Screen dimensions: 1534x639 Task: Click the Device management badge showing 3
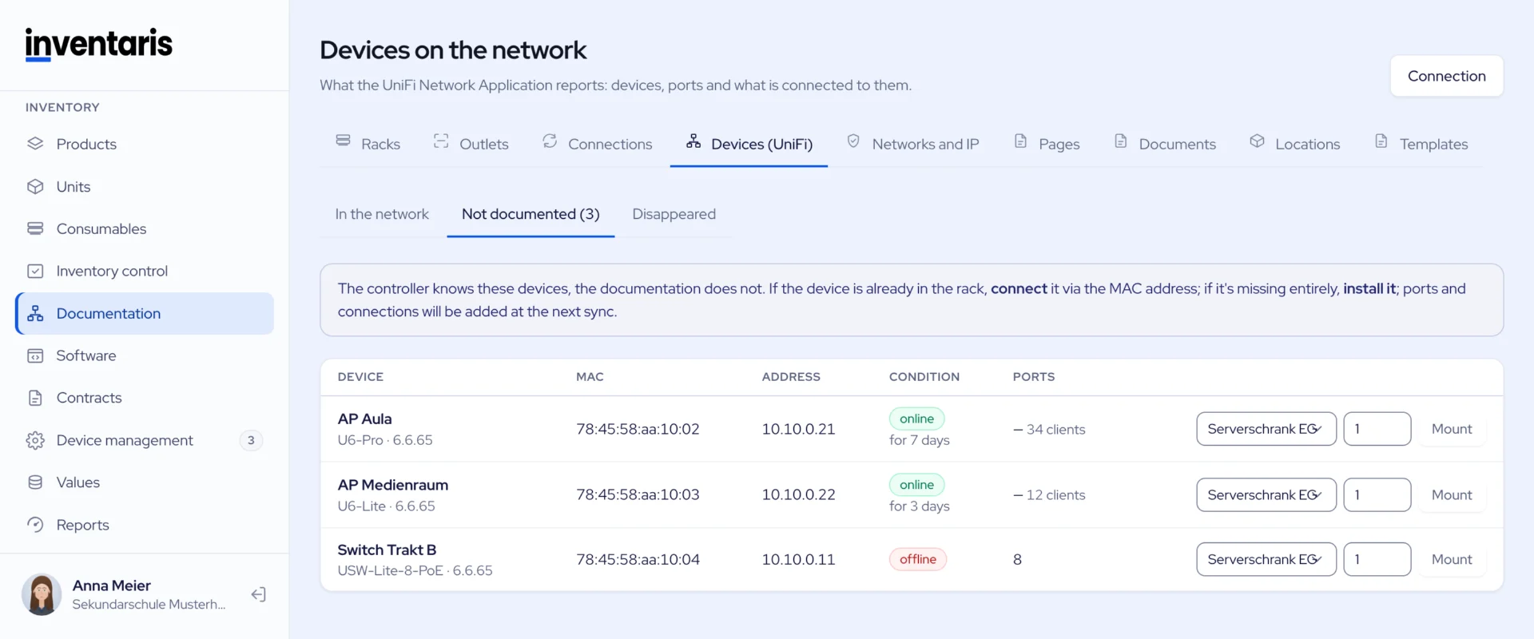coord(251,440)
